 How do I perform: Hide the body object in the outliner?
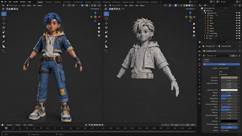click(x=237, y=16)
